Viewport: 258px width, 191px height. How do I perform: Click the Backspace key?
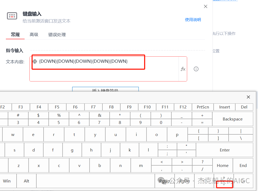click(233, 119)
